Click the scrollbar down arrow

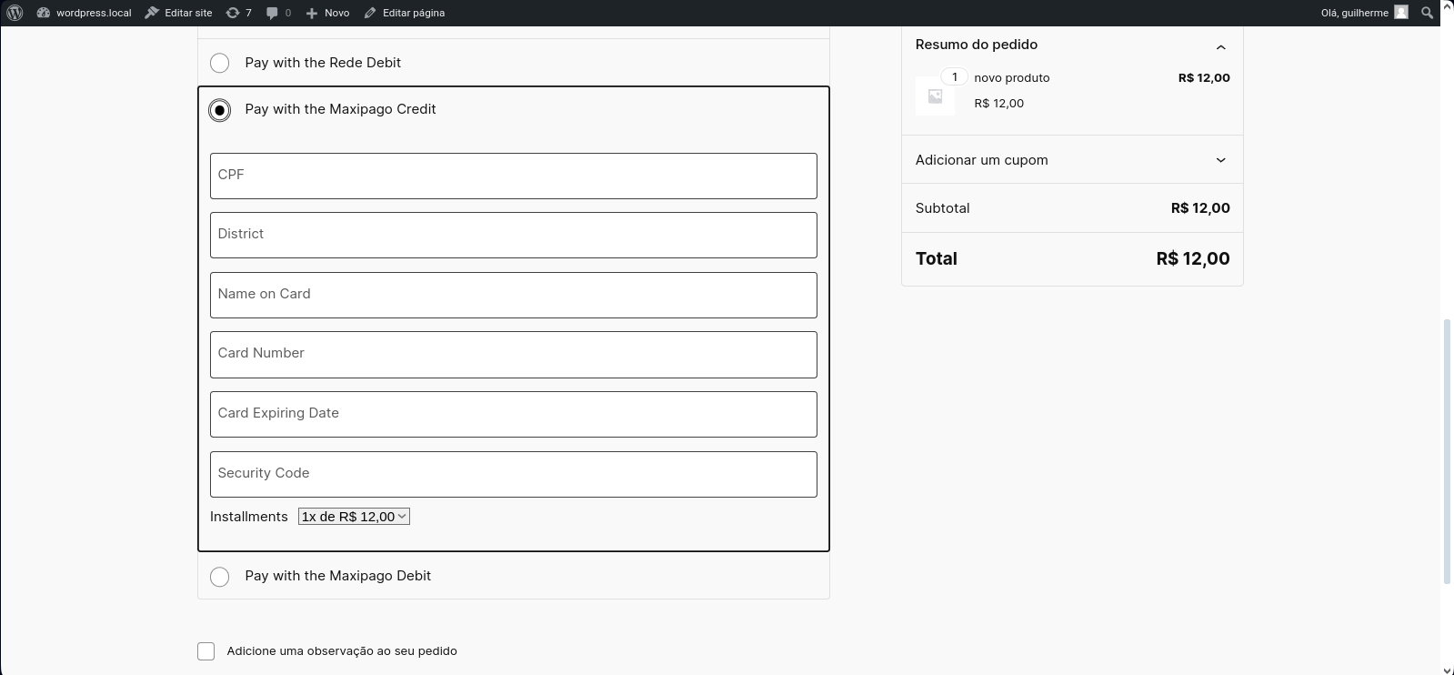click(x=1447, y=670)
